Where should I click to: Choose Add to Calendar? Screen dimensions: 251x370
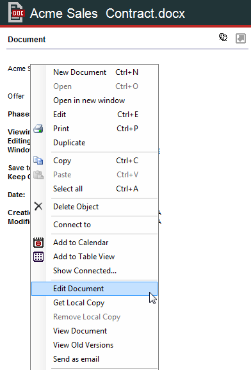click(x=95, y=243)
